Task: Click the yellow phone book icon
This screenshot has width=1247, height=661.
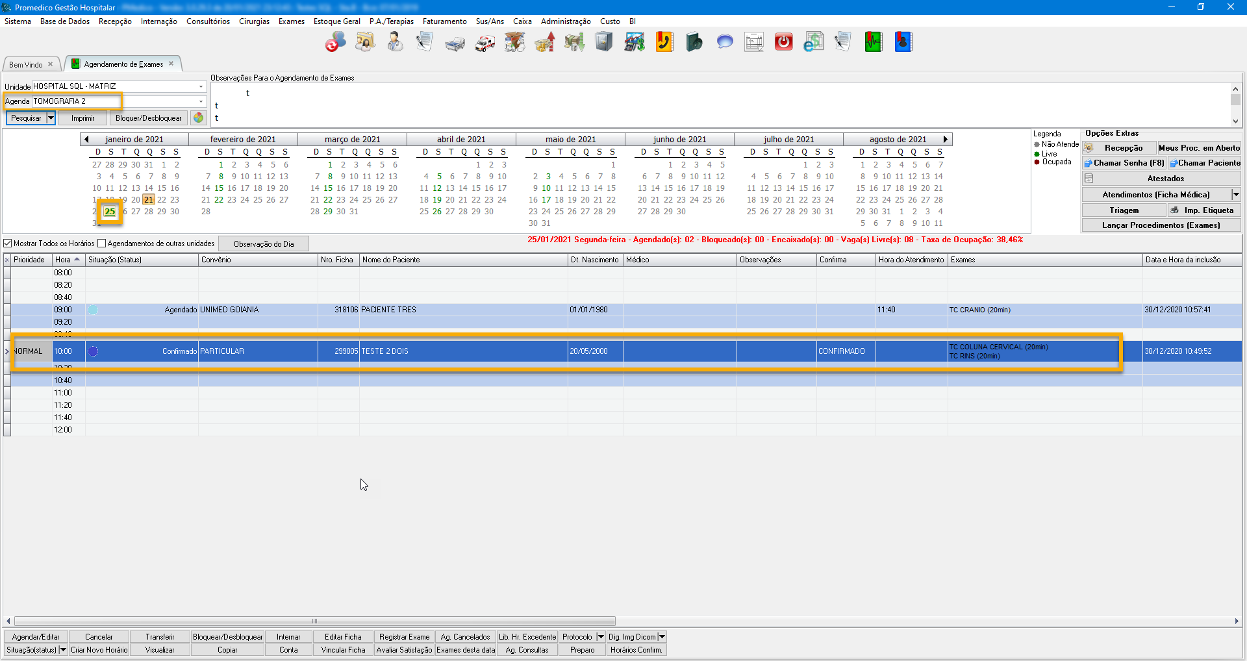Action: [x=664, y=43]
